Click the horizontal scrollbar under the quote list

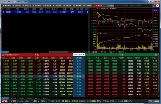(x=69, y=52)
